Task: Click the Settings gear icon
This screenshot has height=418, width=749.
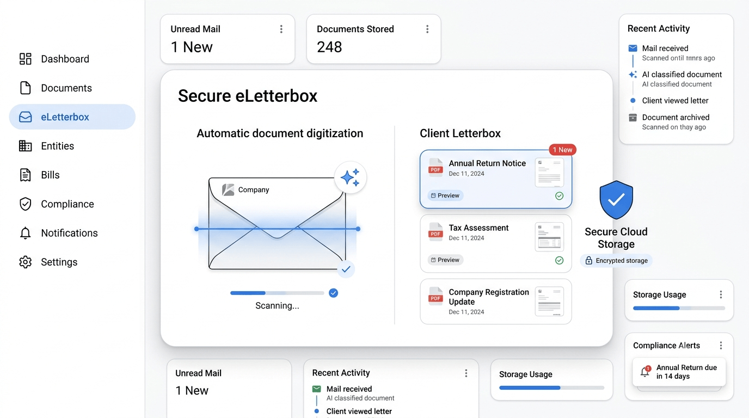Action: [26, 262]
